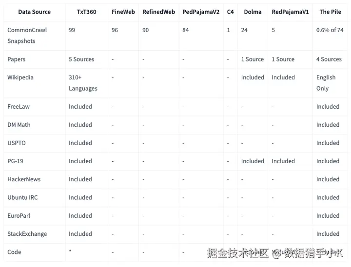Click the C4 column header

pos(230,12)
